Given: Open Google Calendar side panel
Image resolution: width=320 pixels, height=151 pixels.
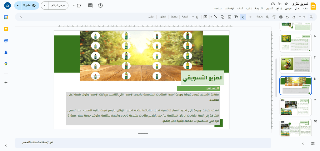Looking at the screenshot, I should point(6,17).
